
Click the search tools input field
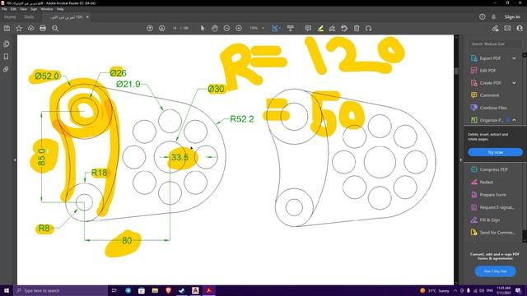tap(496, 44)
